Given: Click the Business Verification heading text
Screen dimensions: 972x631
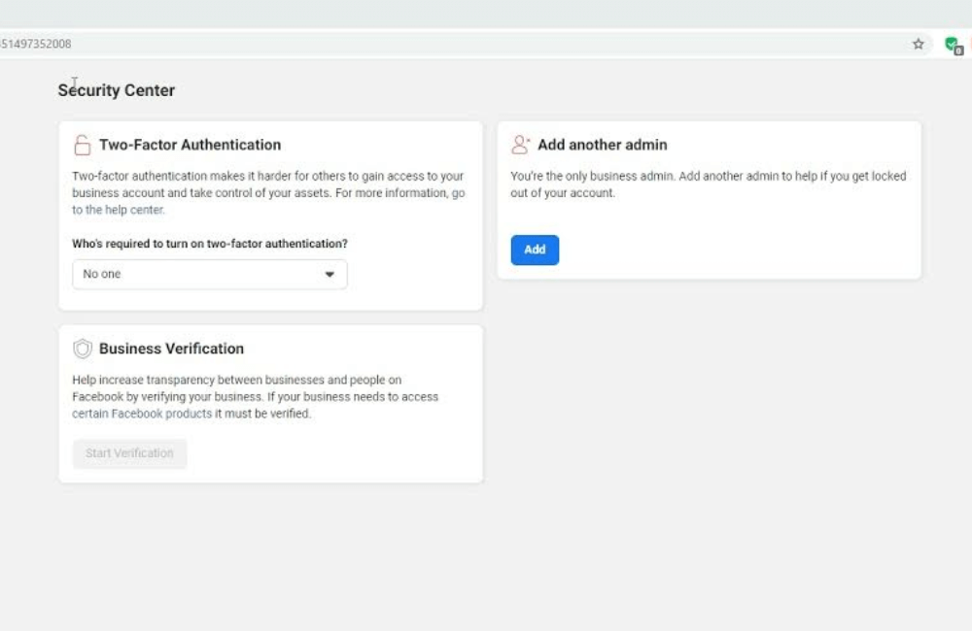Looking at the screenshot, I should point(171,349).
